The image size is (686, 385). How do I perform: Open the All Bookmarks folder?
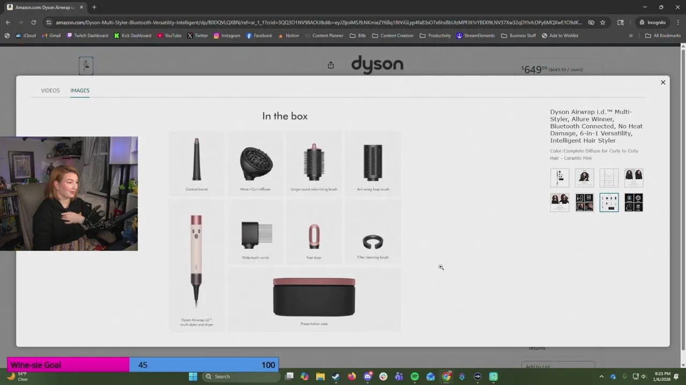663,36
